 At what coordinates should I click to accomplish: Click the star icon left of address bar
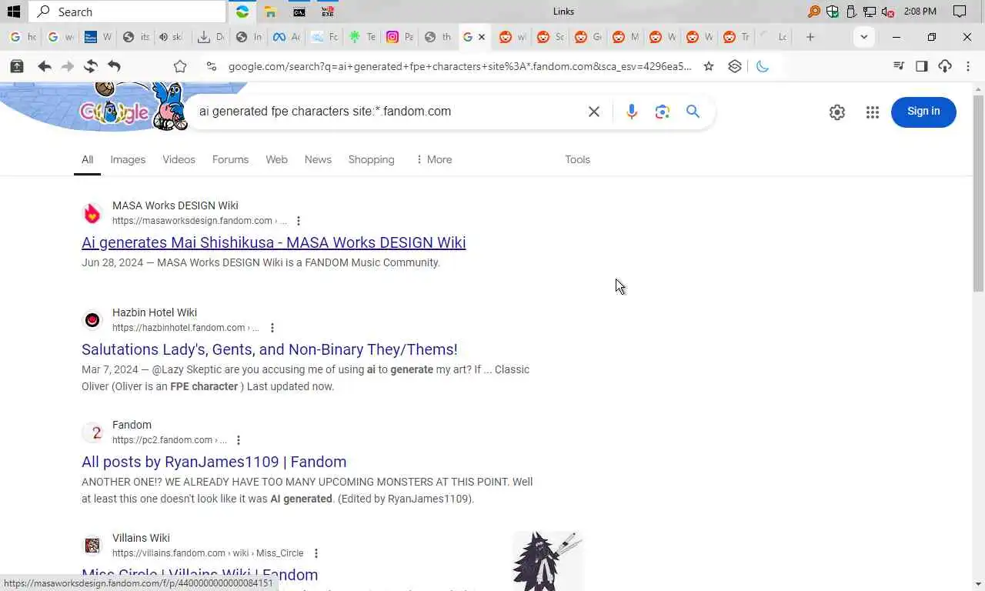pos(180,66)
